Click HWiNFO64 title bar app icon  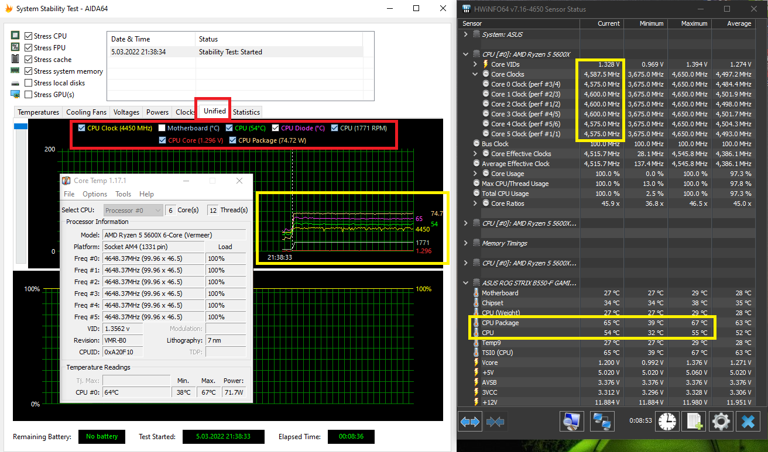pos(467,9)
